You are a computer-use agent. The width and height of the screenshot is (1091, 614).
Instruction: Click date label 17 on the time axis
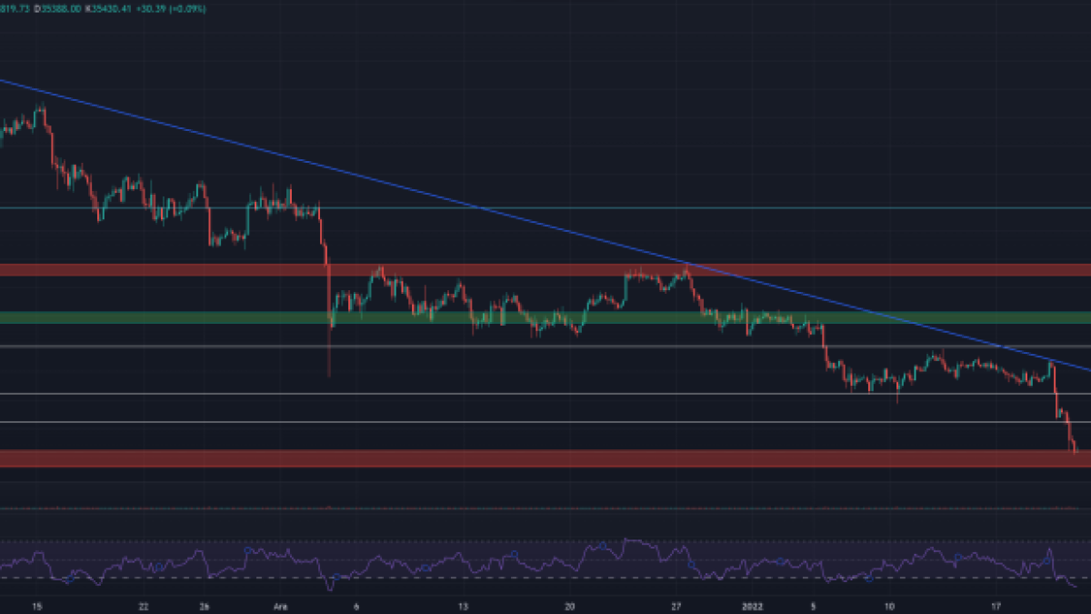pos(996,605)
